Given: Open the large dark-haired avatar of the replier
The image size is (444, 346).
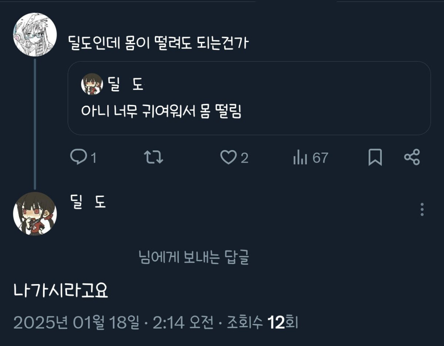Looking at the screenshot, I should click(x=35, y=214).
